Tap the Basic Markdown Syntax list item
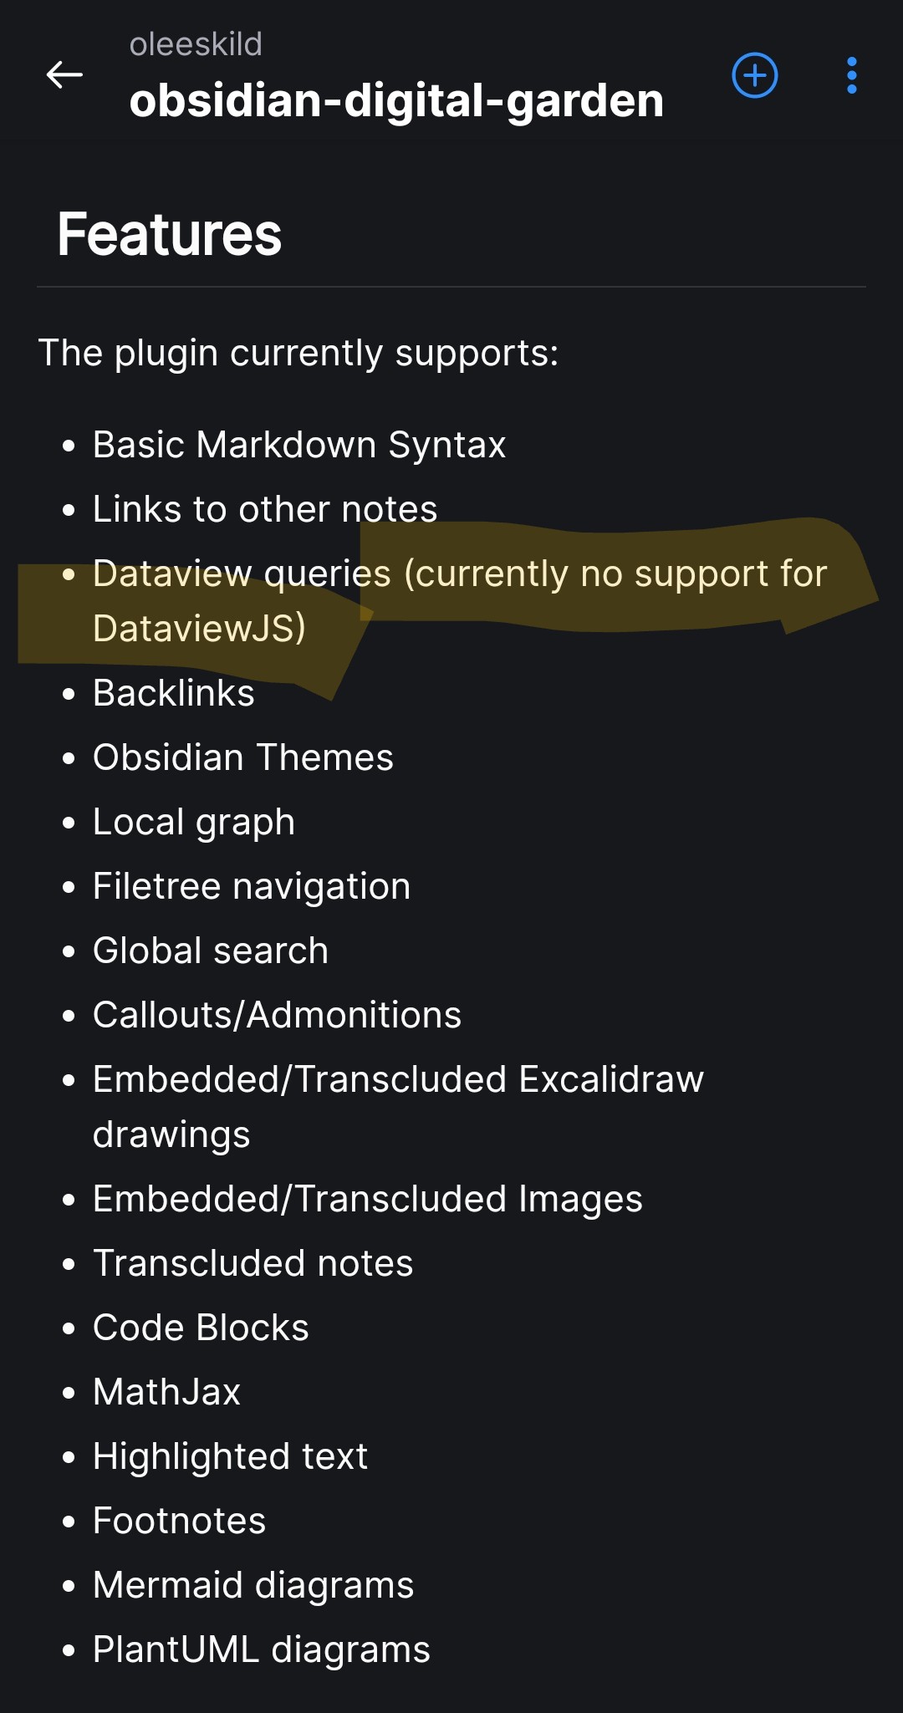This screenshot has height=1713, width=903. (x=299, y=444)
